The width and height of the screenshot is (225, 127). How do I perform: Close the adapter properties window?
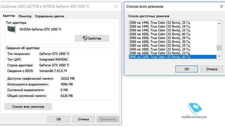click(116, 6)
